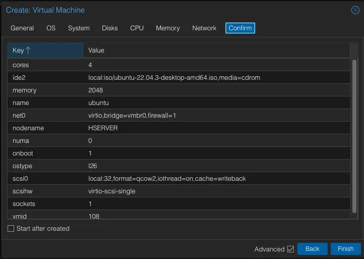Go to the System tab
The image size is (364, 259).
79,28
